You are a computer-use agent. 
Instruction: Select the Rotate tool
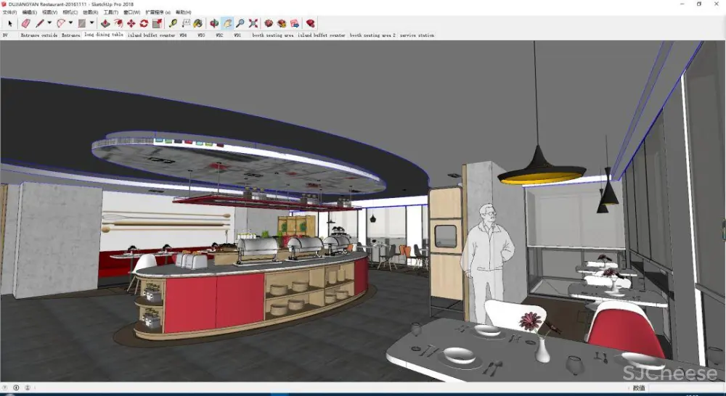coord(144,24)
